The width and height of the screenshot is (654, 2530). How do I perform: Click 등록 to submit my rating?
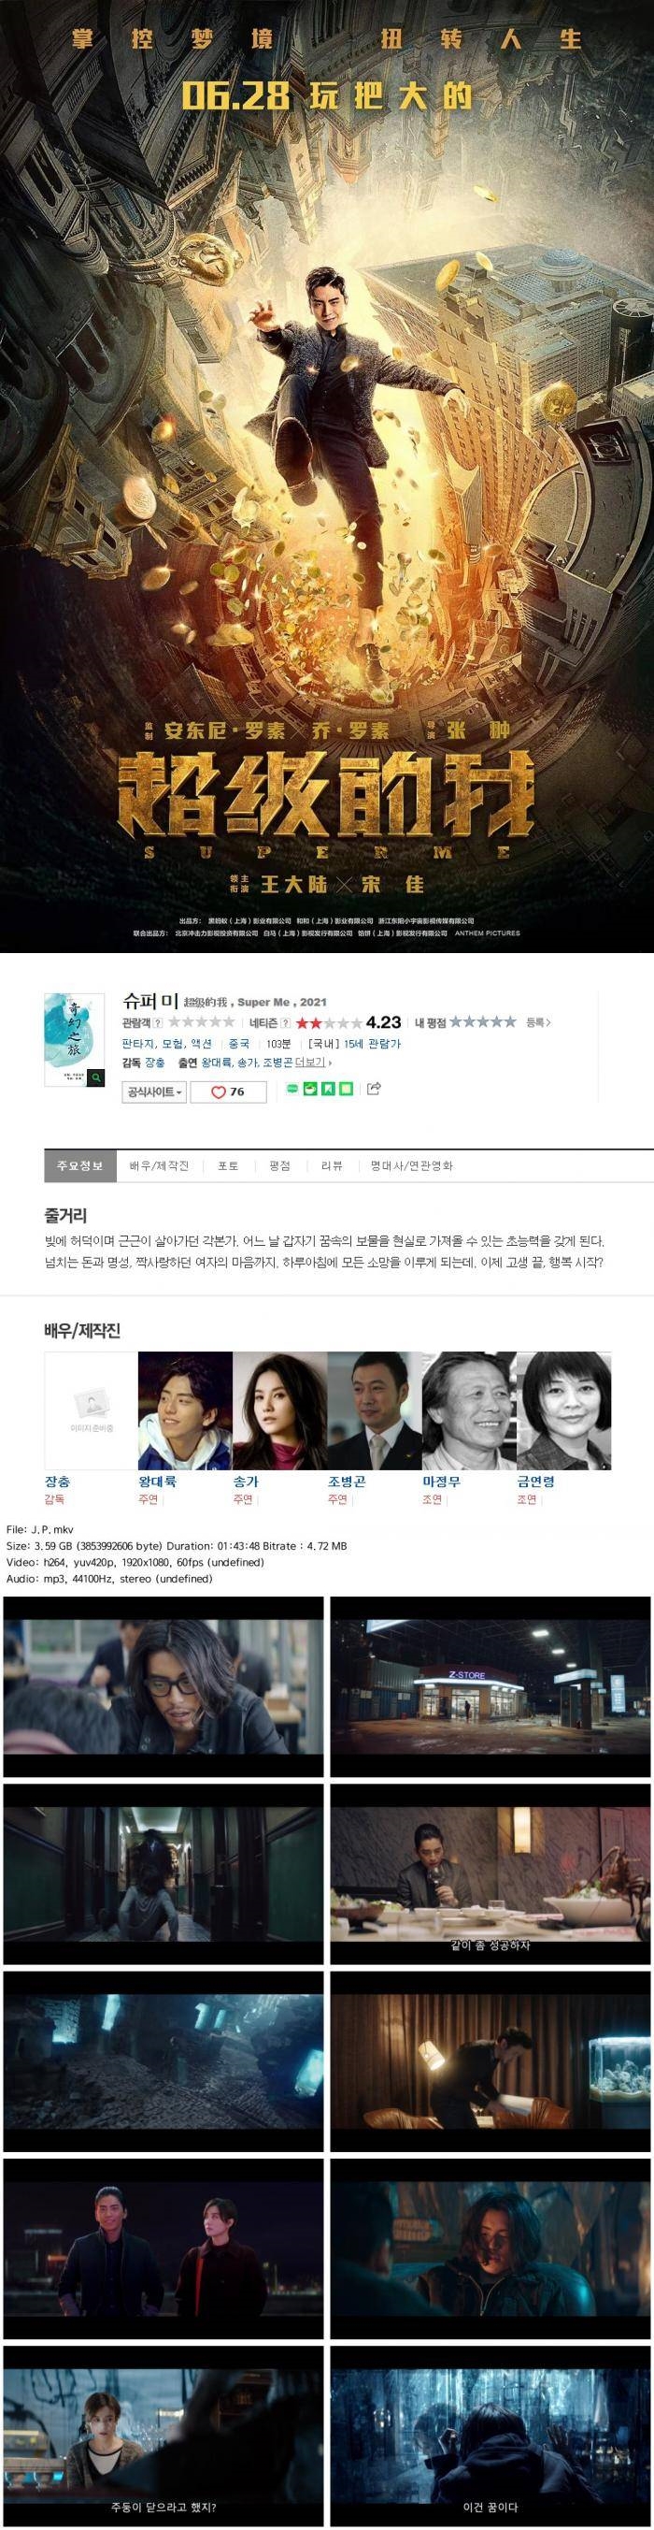coord(538,1022)
